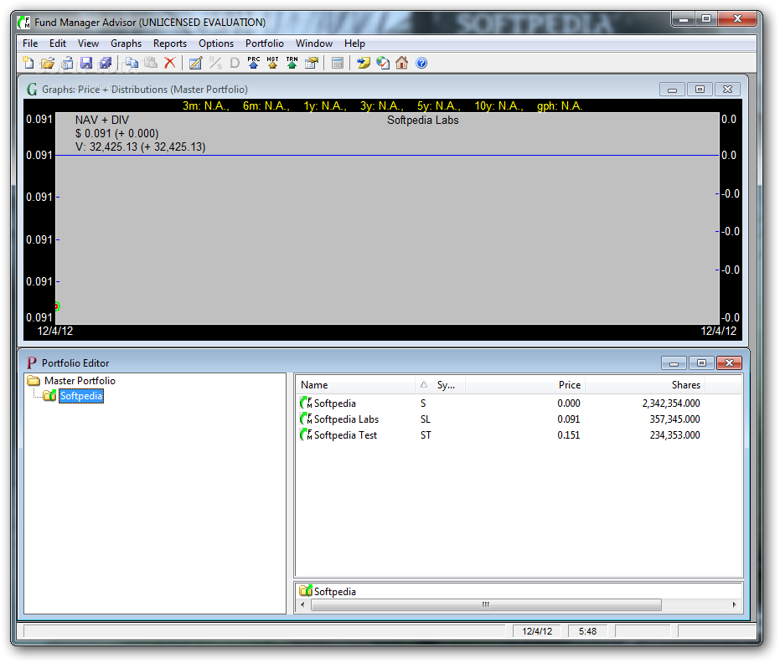Open the File menu
Image resolution: width=780 pixels, height=663 pixels.
pyautogui.click(x=30, y=44)
